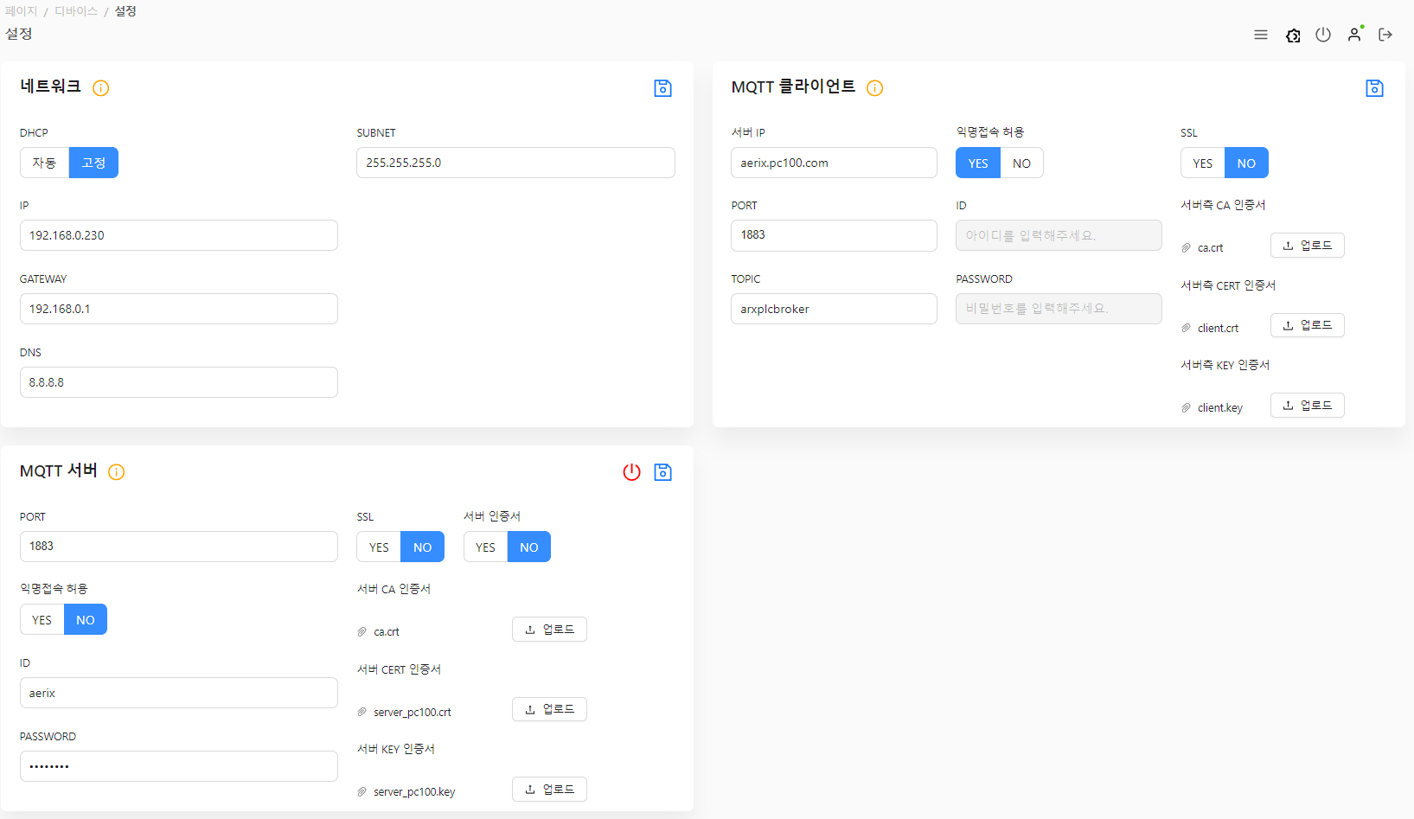
Task: Open the user profile icon
Action: point(1354,35)
